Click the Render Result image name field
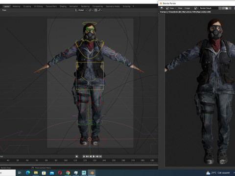235x176 pixels. [x=208, y=8]
